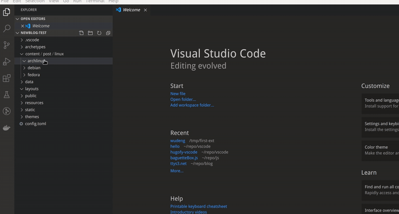Open the View menu
399x214 pixels.
54,1
